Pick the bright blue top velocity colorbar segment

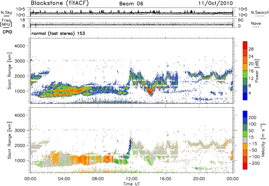(x=245, y=114)
